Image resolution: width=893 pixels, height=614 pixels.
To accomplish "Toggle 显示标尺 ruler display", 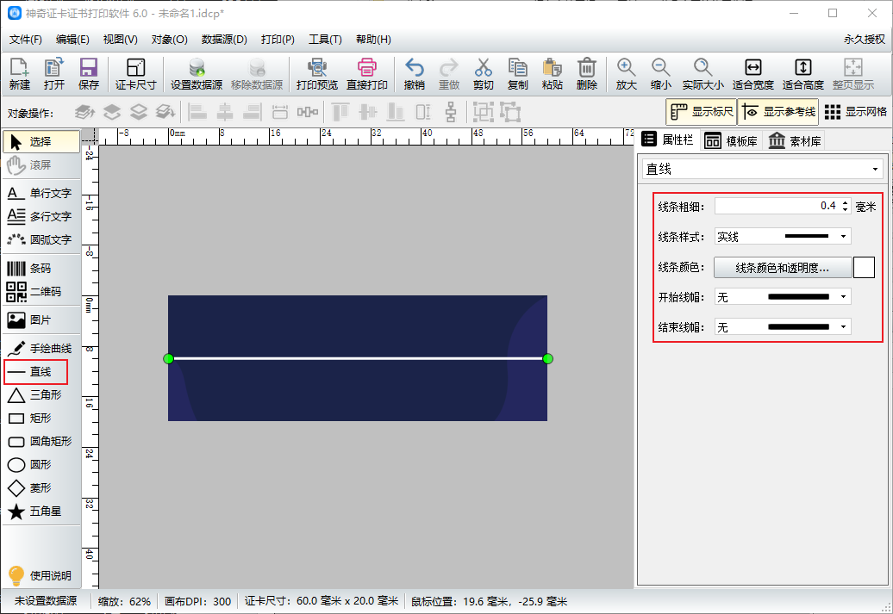I will [701, 112].
